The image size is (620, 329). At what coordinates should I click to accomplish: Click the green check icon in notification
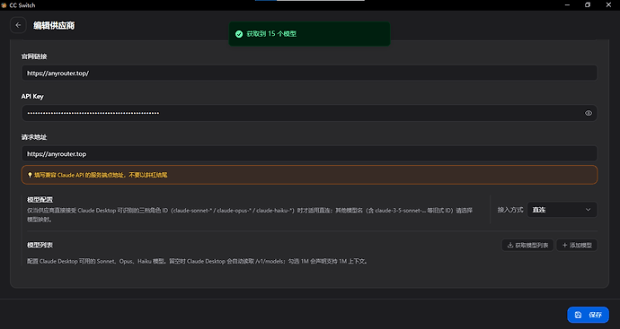pos(239,34)
